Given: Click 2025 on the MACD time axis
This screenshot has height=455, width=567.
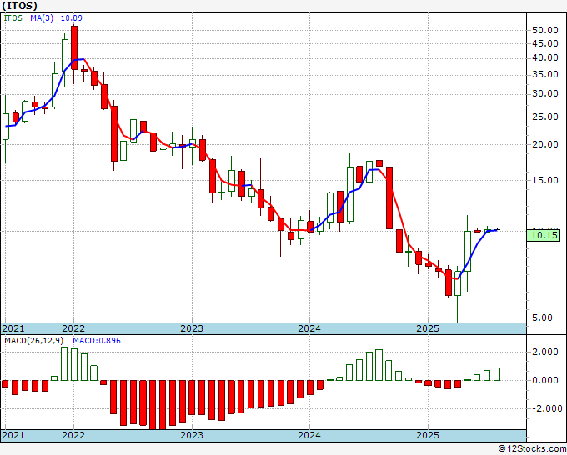Looking at the screenshot, I should point(428,435).
